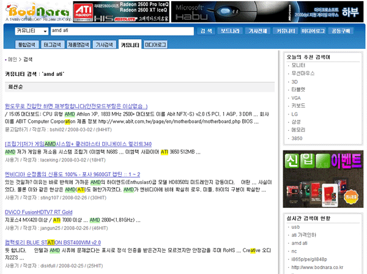Click the Bodnara logo
367x274 pixels.
39,12
